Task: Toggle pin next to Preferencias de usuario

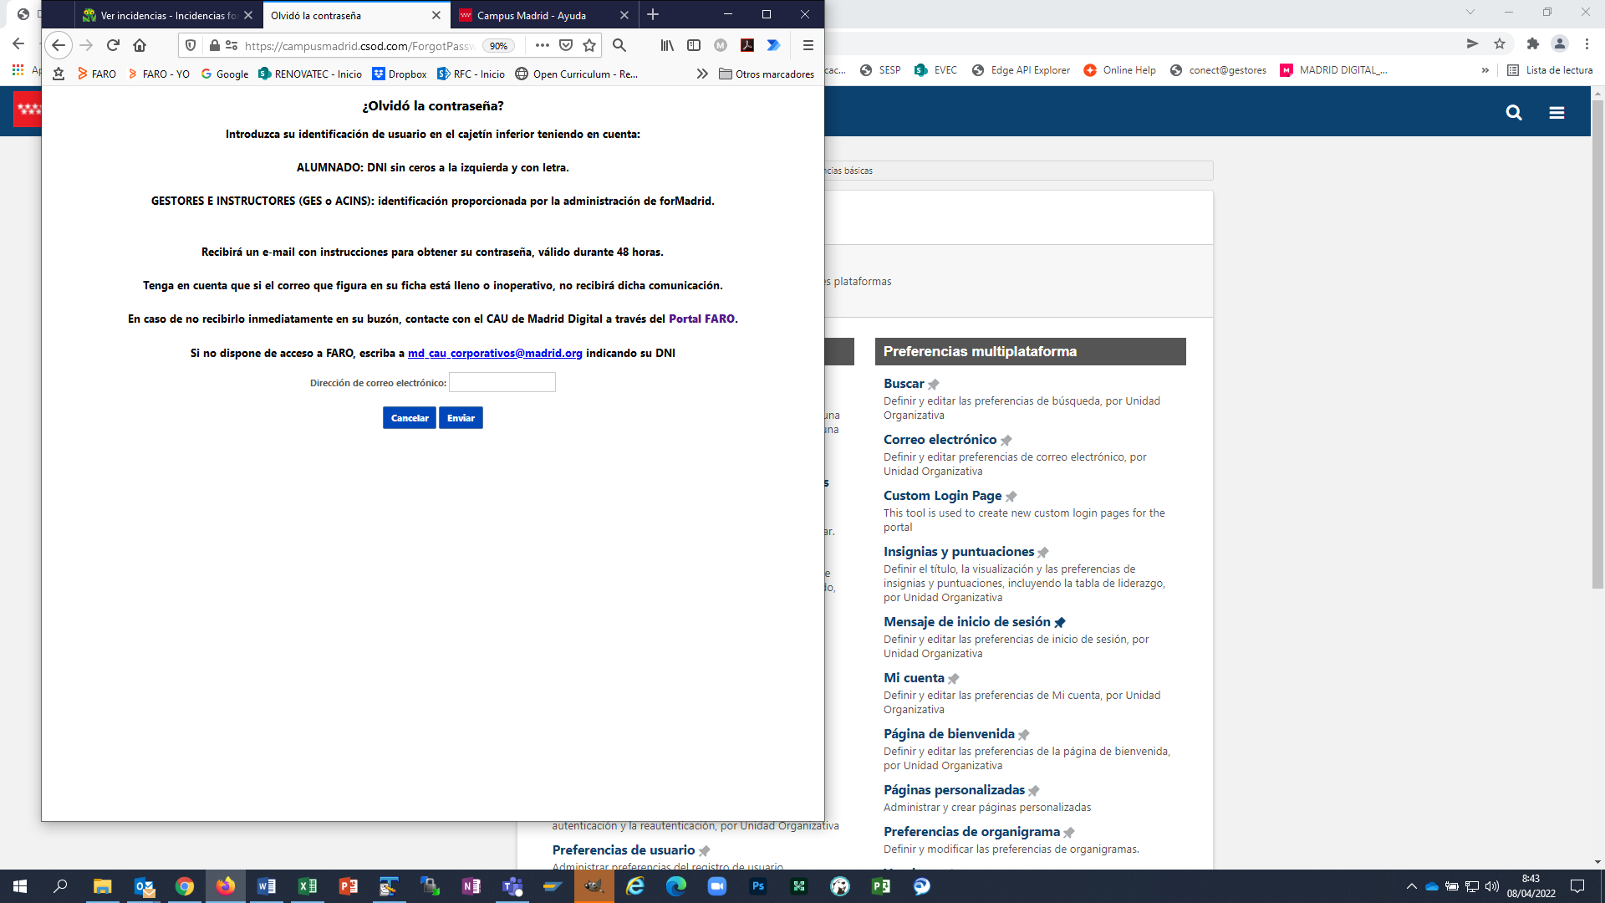Action: point(705,851)
